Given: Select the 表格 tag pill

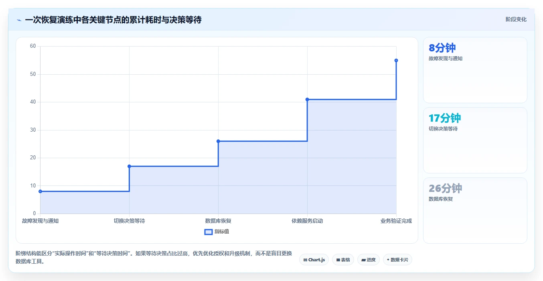Looking at the screenshot, I should [343, 260].
